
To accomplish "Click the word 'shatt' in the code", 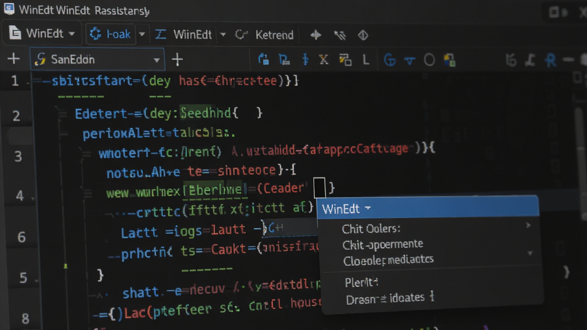I will tap(141, 292).
